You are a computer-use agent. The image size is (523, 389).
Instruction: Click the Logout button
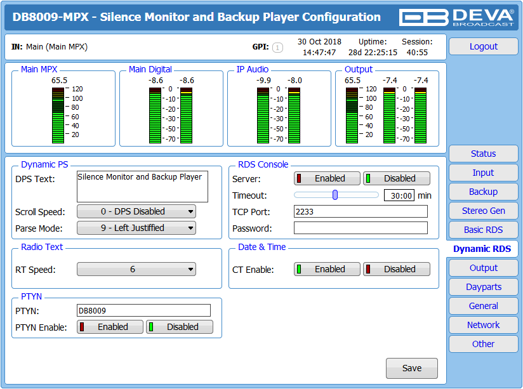pos(483,46)
